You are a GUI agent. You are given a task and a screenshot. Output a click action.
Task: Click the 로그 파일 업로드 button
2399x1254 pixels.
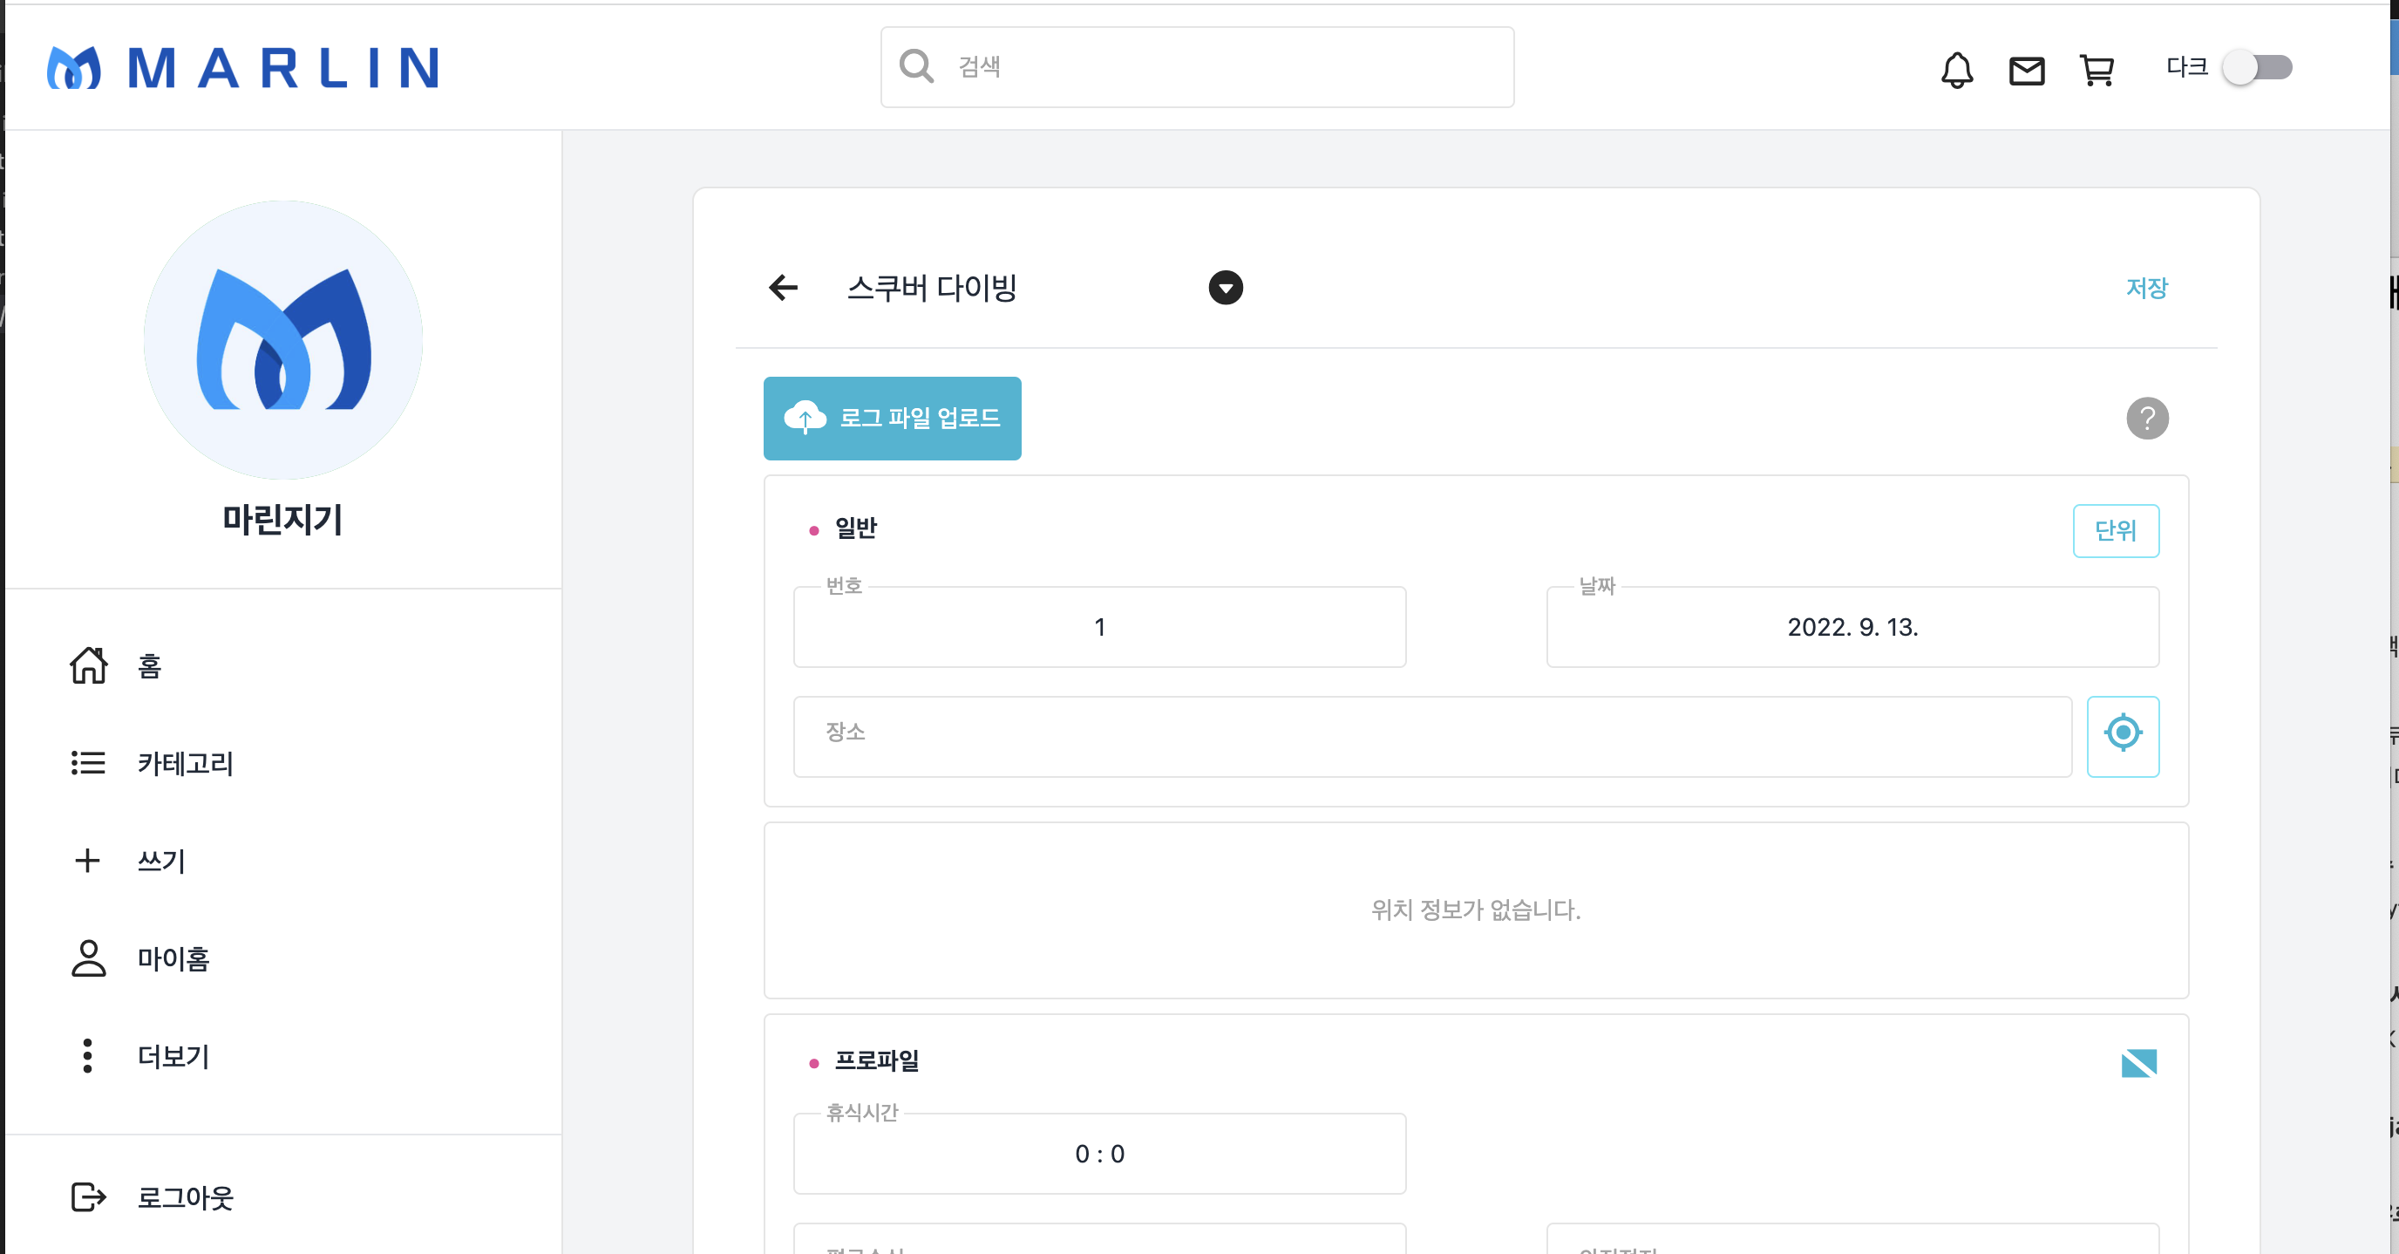(x=891, y=419)
